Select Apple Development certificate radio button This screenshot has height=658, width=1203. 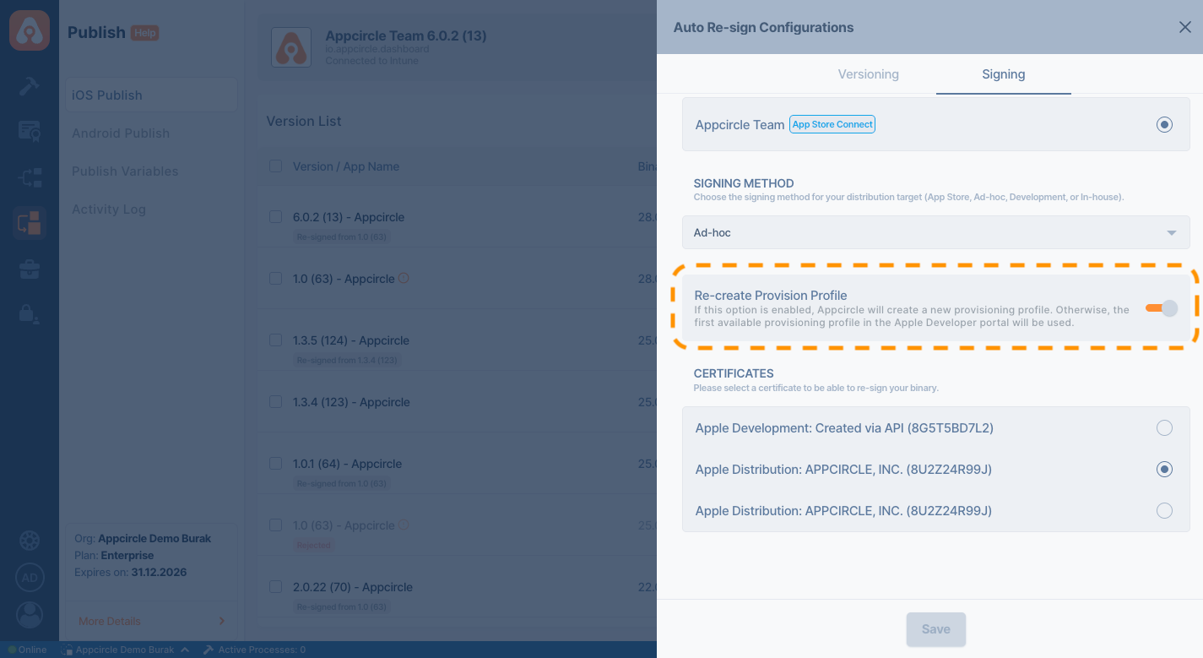click(1164, 428)
